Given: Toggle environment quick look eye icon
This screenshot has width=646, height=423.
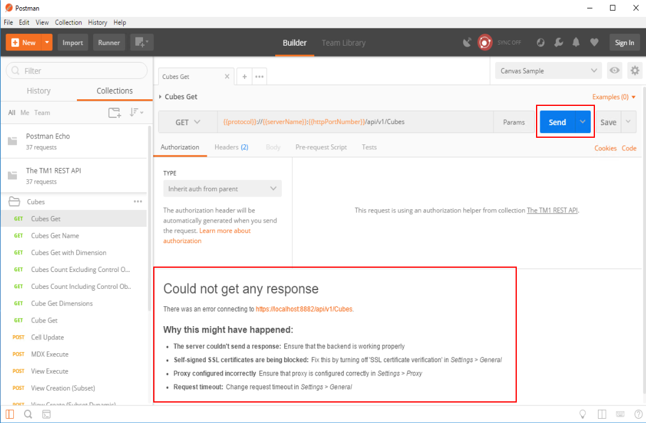Looking at the screenshot, I should (614, 71).
